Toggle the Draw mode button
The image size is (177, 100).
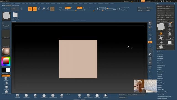point(35,9)
